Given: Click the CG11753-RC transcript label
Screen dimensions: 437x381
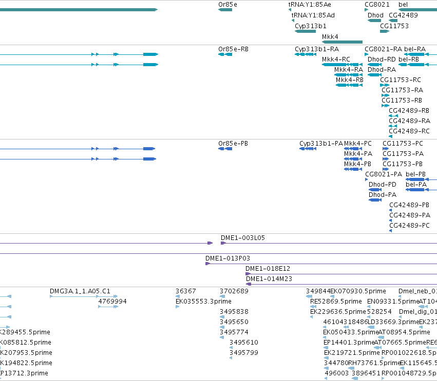Looking at the screenshot, I should (x=400, y=80).
